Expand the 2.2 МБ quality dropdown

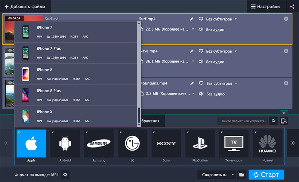[x=193, y=93]
